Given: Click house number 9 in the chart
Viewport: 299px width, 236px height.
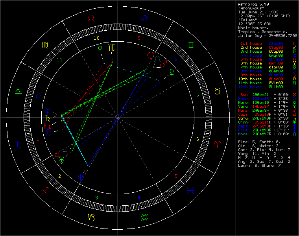Looking at the screenshot, I should click(x=139, y=38).
